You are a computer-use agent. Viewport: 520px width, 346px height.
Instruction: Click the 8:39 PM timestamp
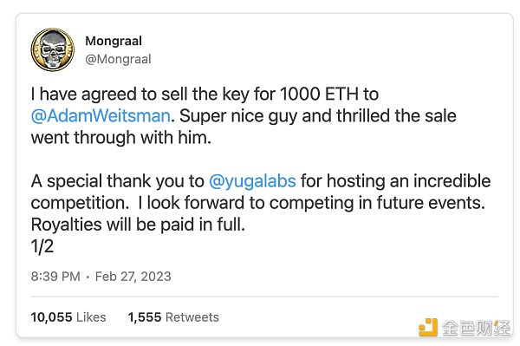pyautogui.click(x=55, y=277)
